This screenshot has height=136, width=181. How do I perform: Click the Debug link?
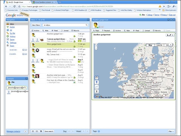(x=150, y=15)
